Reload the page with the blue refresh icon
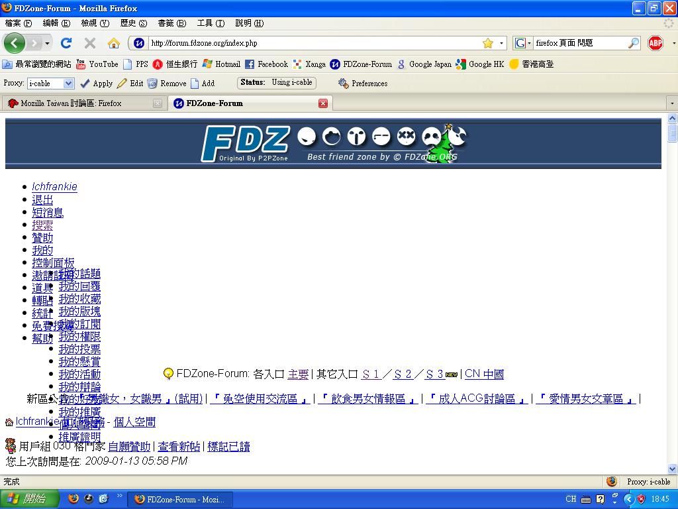678x509 pixels. tap(66, 43)
